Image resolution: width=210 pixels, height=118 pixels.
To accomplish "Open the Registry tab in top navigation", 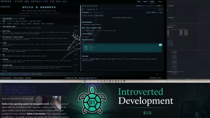I will 145,2.
